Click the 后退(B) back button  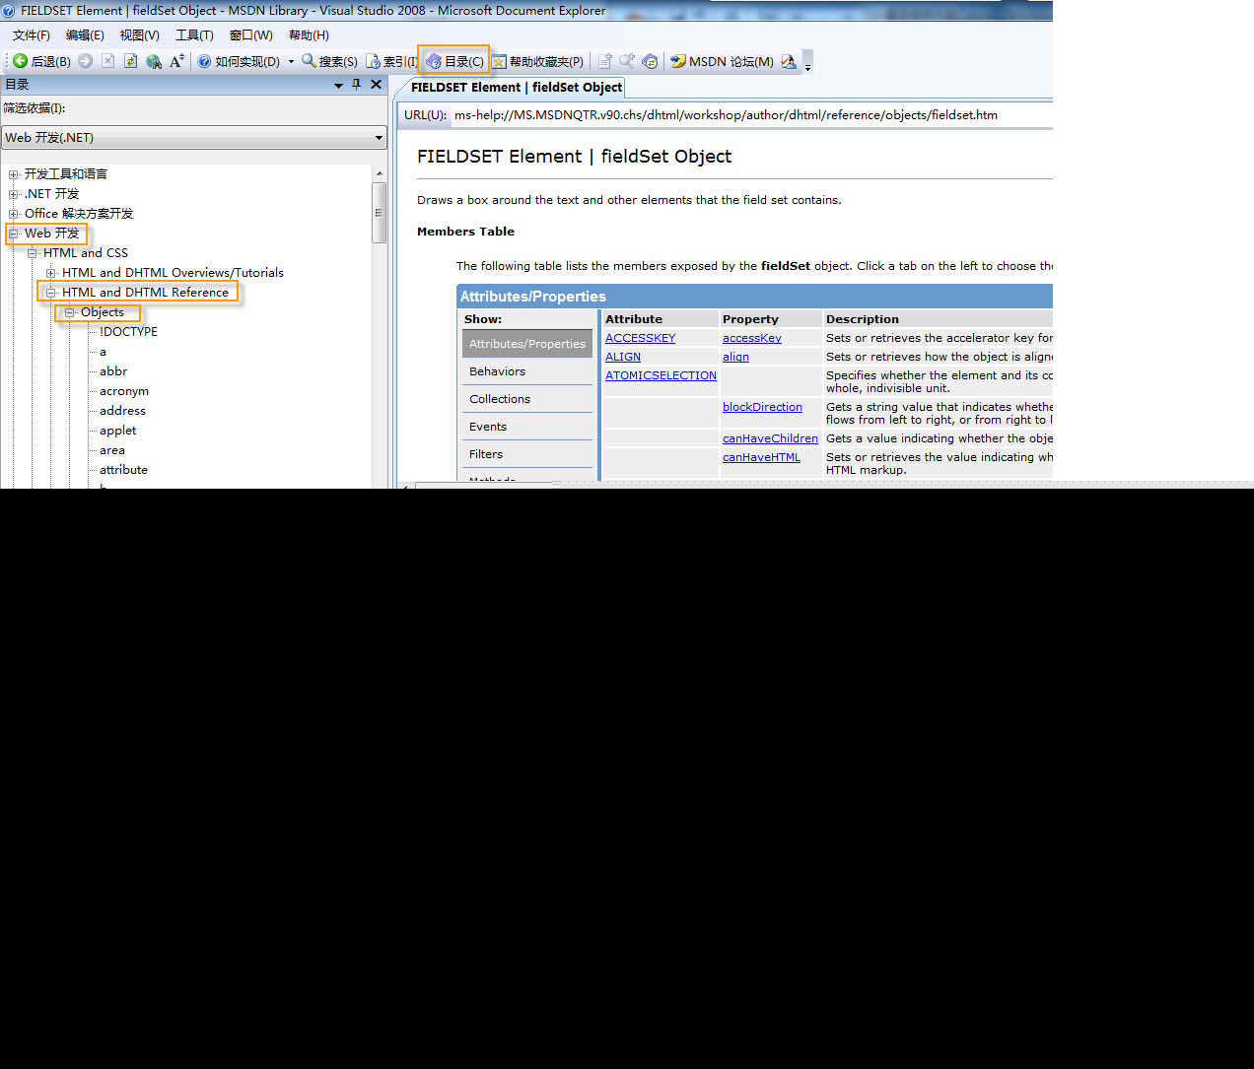coord(41,61)
